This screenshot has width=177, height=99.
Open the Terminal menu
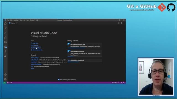click(x=32, y=20)
